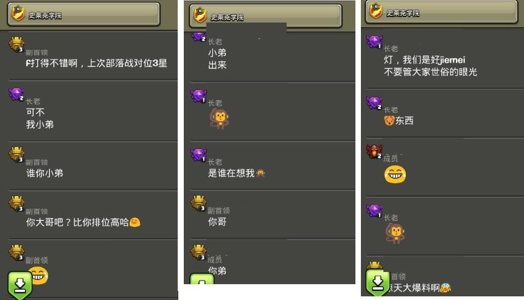Select the message '你大哥吧？比你排位高哈'
Viewport: 524px width, 300px height.
coord(77,222)
